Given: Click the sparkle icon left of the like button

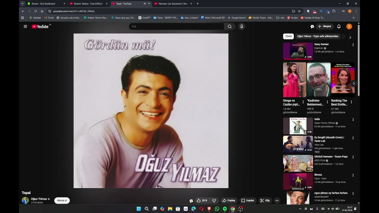Looking at the screenshot, I should point(191,201).
